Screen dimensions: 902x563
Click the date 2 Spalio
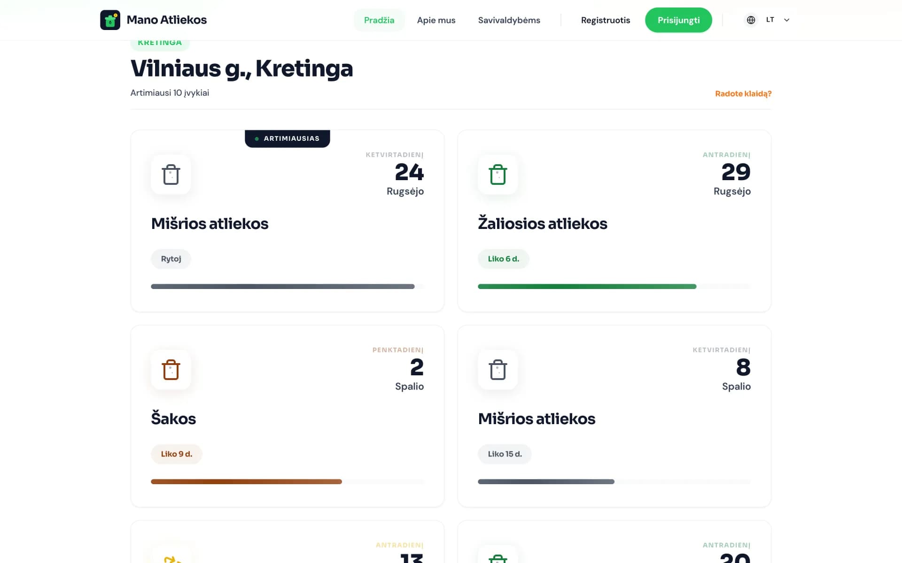[x=410, y=374]
